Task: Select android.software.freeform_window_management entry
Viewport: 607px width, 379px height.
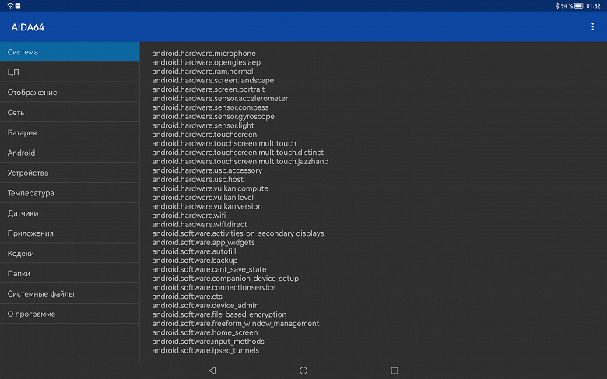Action: 235,323
